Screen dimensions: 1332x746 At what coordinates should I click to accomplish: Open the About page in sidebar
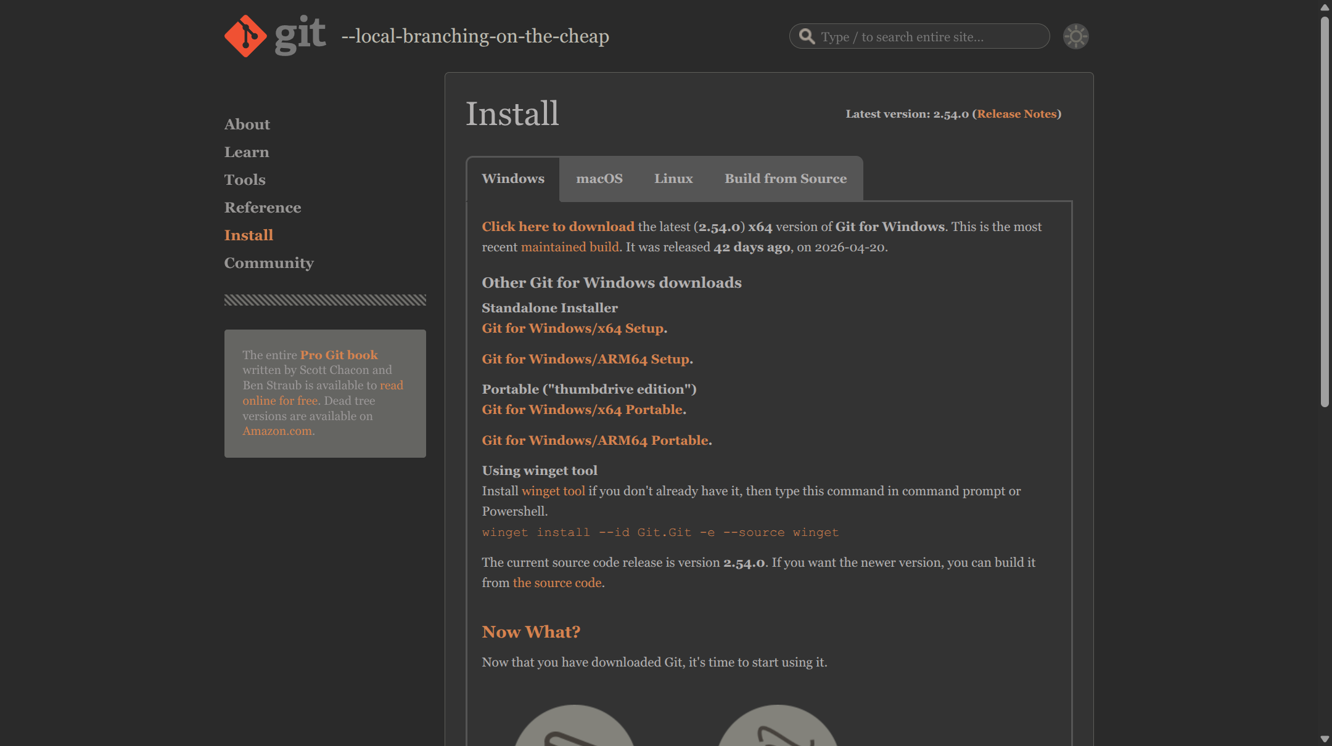(247, 124)
